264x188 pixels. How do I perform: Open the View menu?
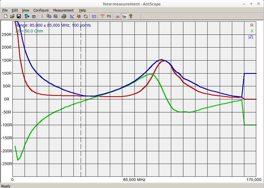click(25, 10)
